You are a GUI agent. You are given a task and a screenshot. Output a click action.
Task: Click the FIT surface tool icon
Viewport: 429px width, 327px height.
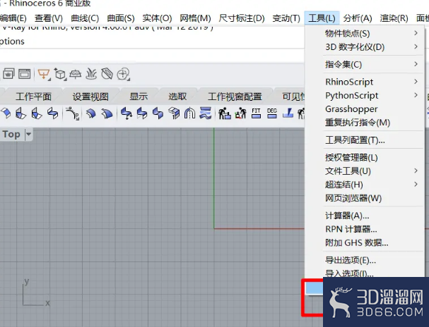coord(256,113)
